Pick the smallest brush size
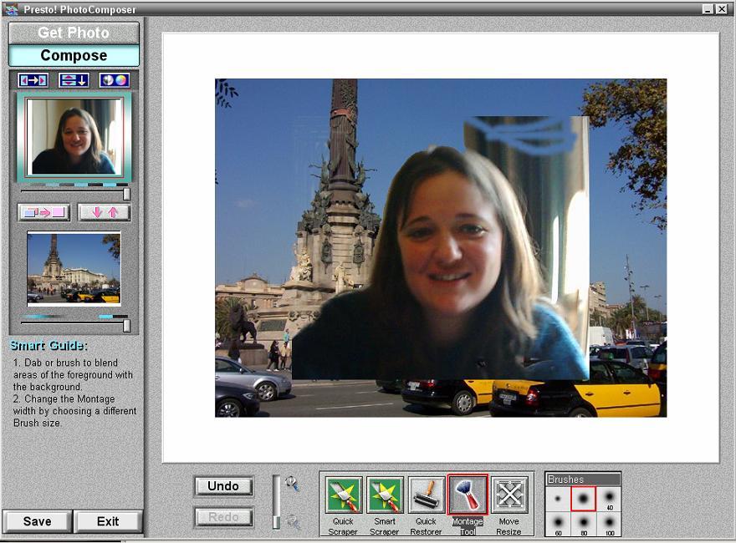This screenshot has width=736, height=543. (558, 500)
